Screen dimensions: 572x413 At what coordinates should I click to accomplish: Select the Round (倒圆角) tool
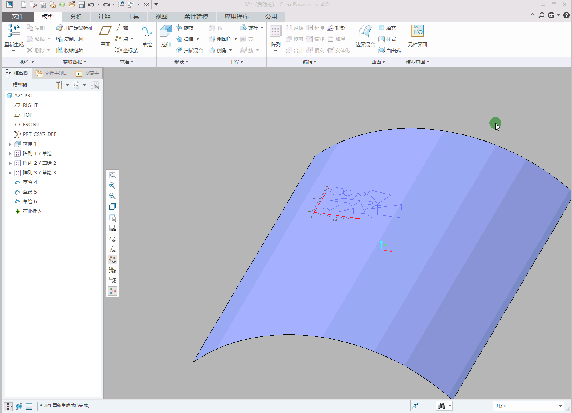[221, 39]
